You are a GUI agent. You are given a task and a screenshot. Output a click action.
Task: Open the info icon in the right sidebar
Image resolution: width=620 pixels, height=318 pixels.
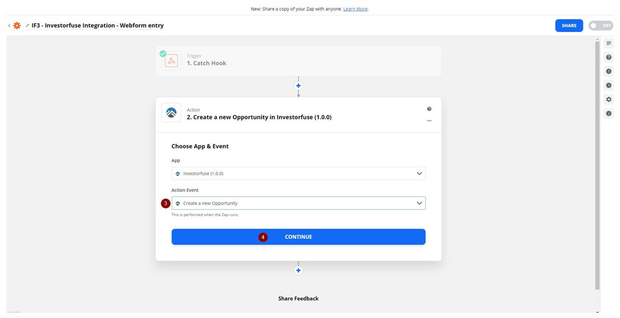608,114
